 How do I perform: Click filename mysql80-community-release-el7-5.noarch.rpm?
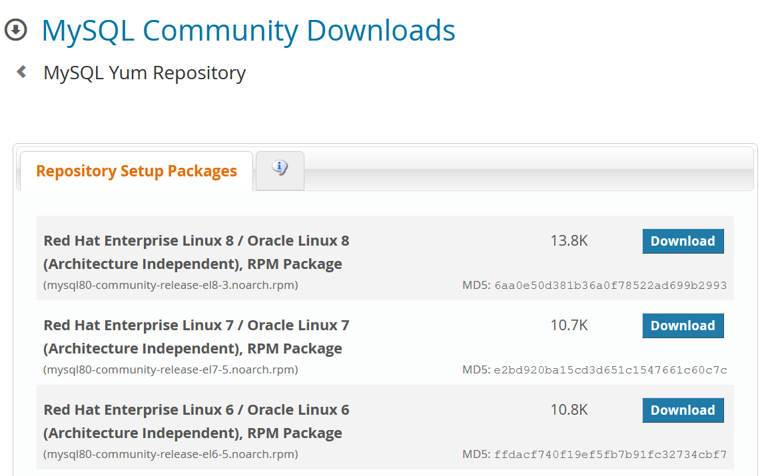pos(171,369)
